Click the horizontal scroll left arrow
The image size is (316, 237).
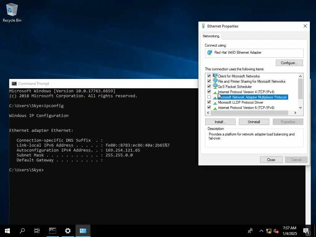[208, 113]
